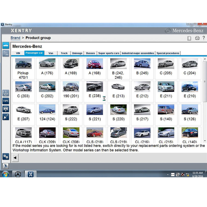
Task: Go back using the left arrow button
Action: [x=15, y=158]
